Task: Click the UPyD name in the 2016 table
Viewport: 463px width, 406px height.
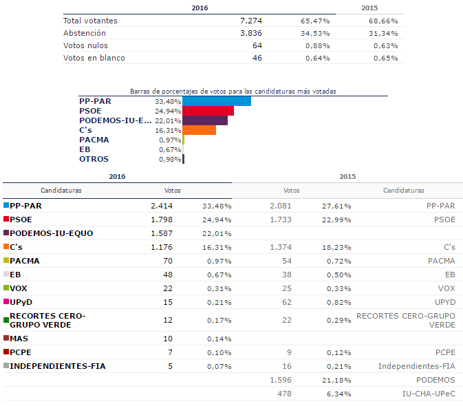Action: [21, 302]
